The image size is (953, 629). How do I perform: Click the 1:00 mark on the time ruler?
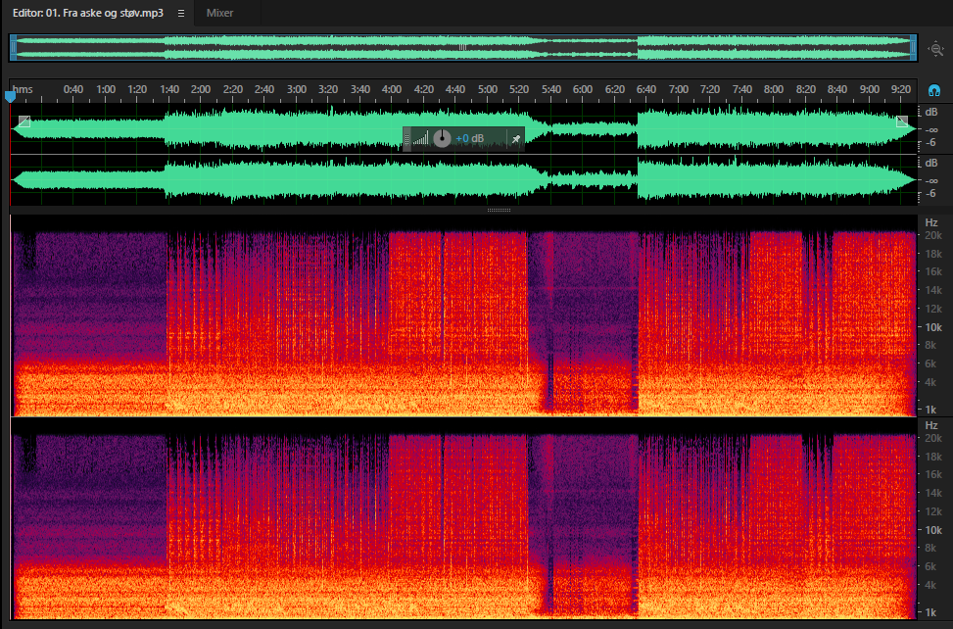click(x=106, y=89)
